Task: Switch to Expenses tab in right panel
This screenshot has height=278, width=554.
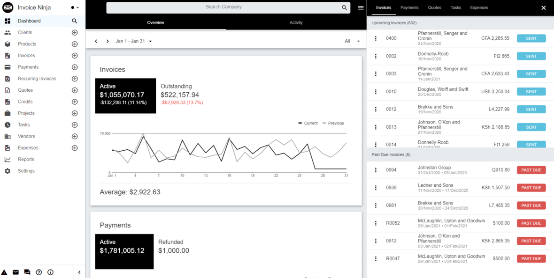Action: pyautogui.click(x=479, y=8)
